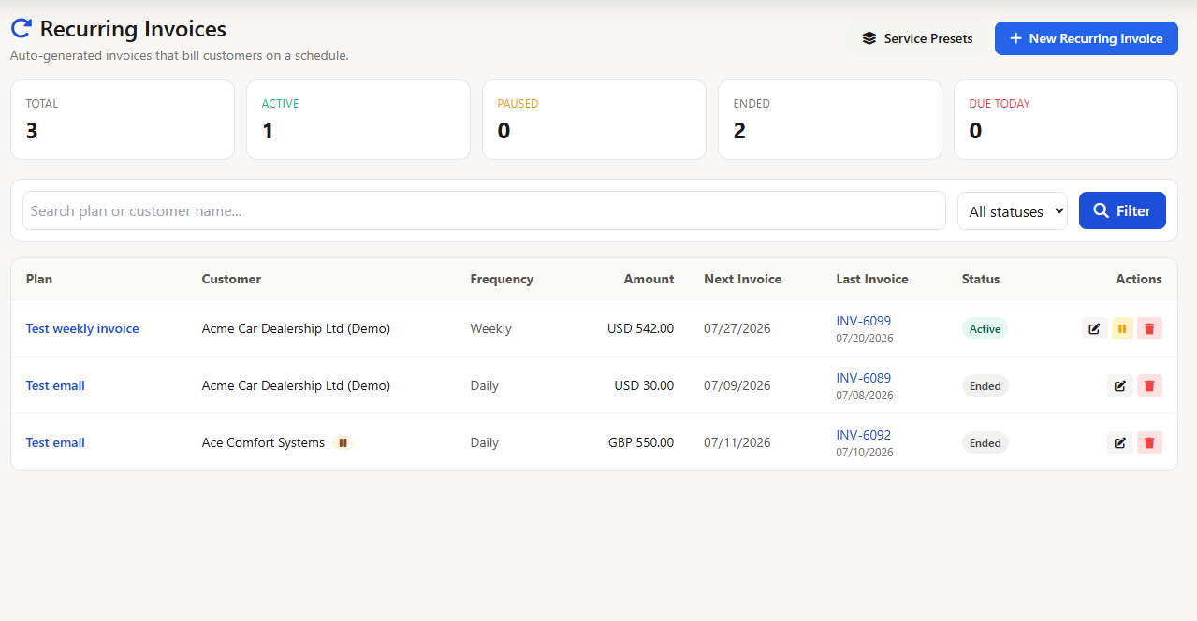
Task: Click the refresh icon beside Recurring Invoices title
Action: tap(21, 29)
